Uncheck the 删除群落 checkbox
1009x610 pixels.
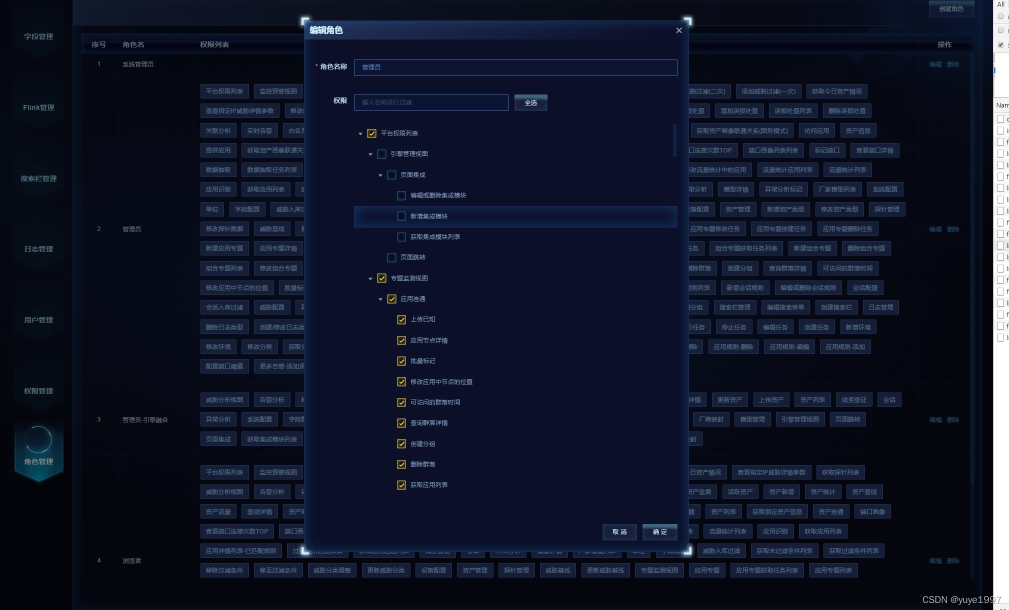coord(401,464)
